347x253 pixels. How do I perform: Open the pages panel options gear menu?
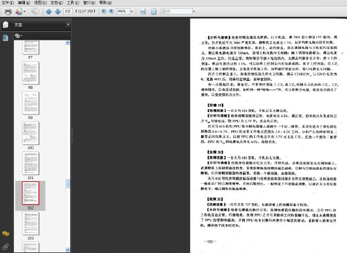19,36
